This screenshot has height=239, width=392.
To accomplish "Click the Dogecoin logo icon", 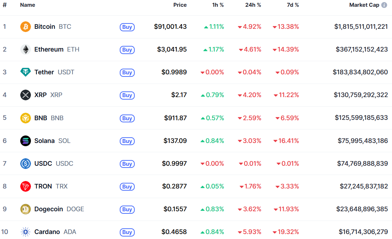I will 26,209.
